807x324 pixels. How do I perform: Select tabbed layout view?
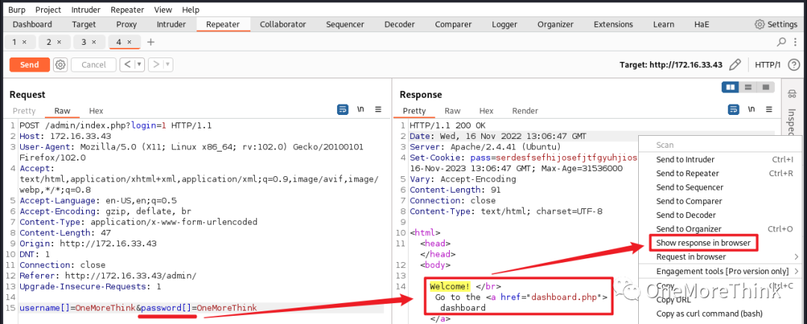click(766, 87)
